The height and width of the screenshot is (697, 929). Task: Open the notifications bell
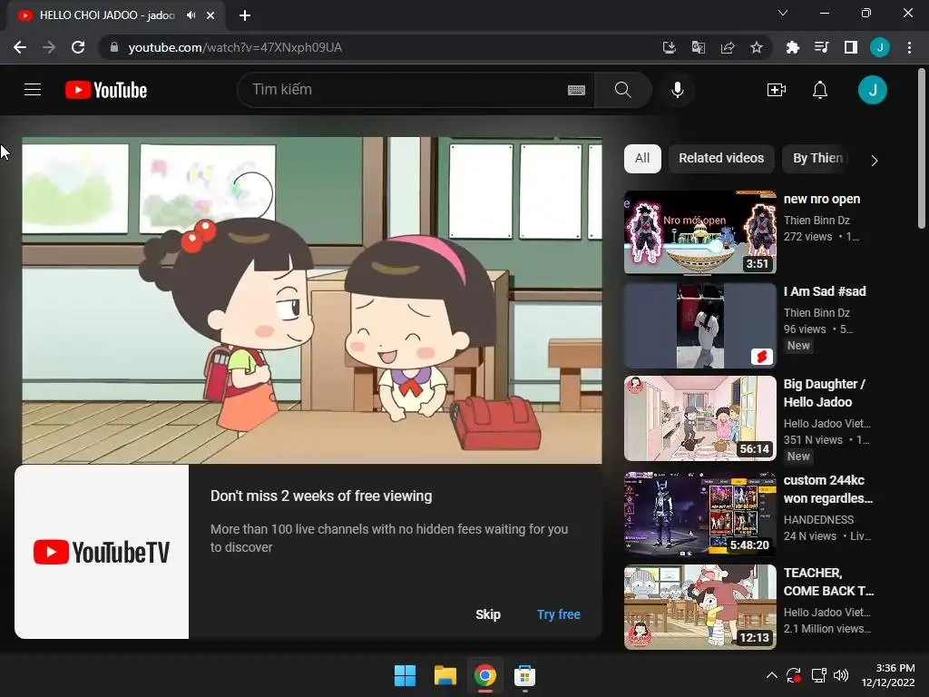click(820, 90)
